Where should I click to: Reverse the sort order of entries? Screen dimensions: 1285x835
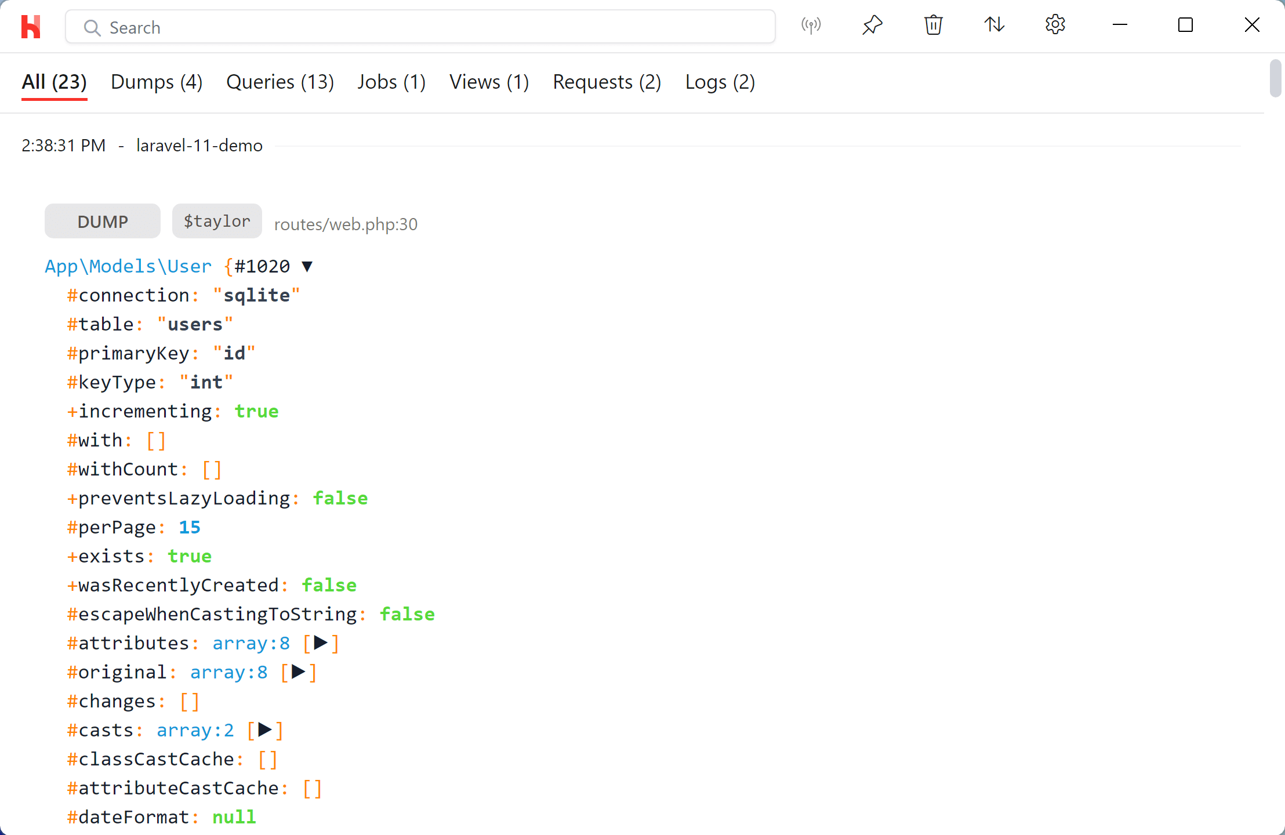pos(994,25)
